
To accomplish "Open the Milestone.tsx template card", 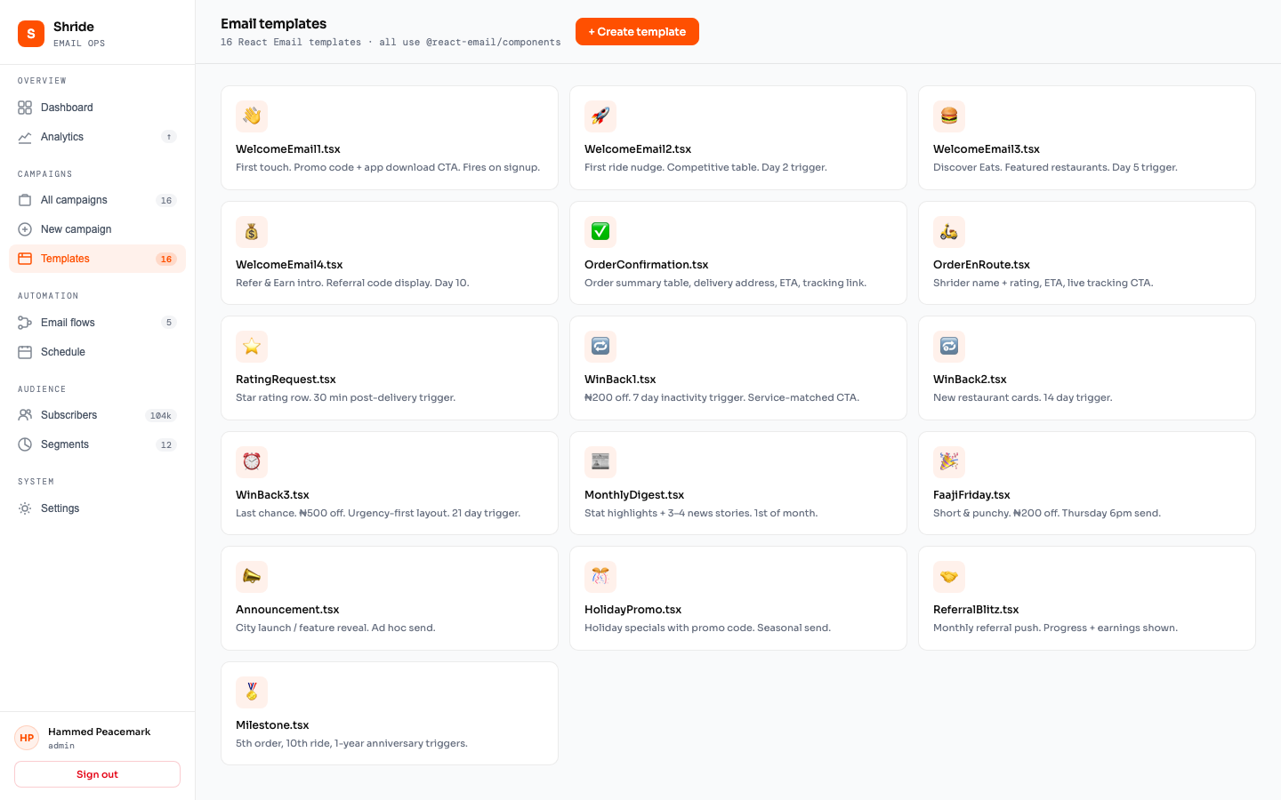I will pos(389,713).
